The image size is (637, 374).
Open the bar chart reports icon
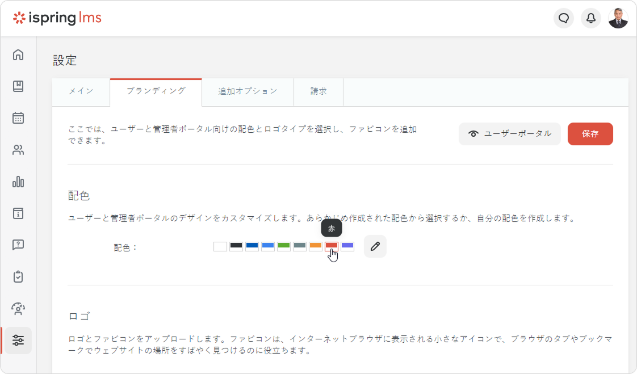[x=18, y=182]
